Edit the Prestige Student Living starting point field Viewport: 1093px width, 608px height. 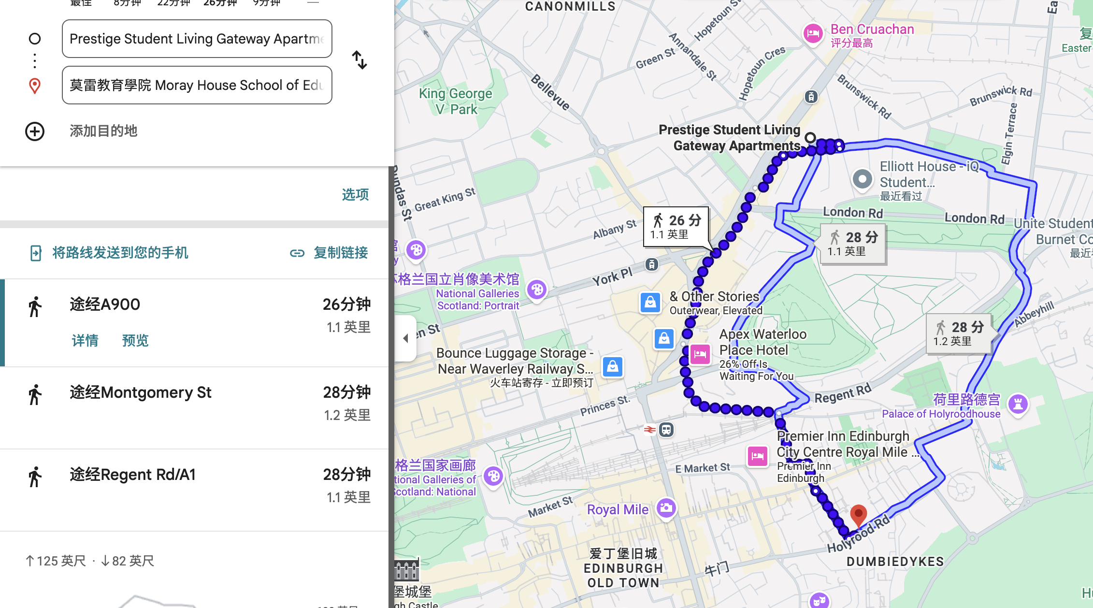coord(197,39)
